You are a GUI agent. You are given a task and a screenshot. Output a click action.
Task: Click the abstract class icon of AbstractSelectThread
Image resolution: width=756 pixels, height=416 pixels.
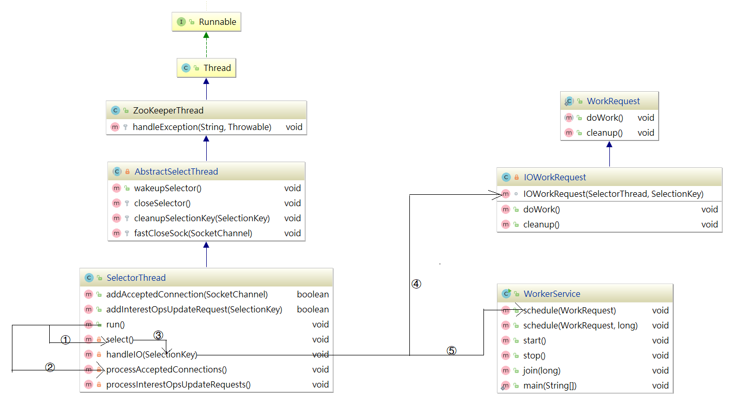[117, 171]
